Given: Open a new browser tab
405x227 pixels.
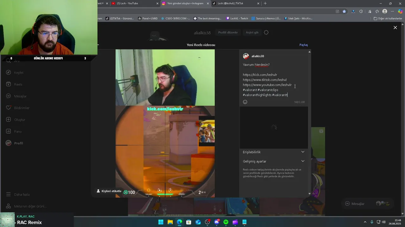Looking at the screenshot, I should pyautogui.click(x=265, y=3).
